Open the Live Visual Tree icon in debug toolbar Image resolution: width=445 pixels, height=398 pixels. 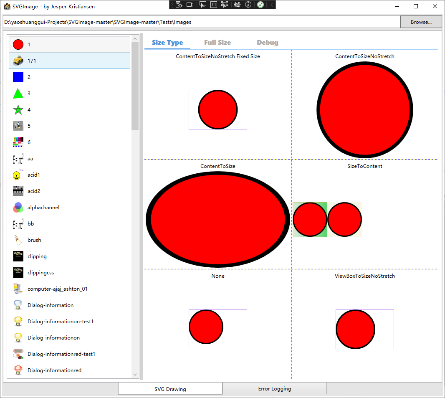(179, 5)
